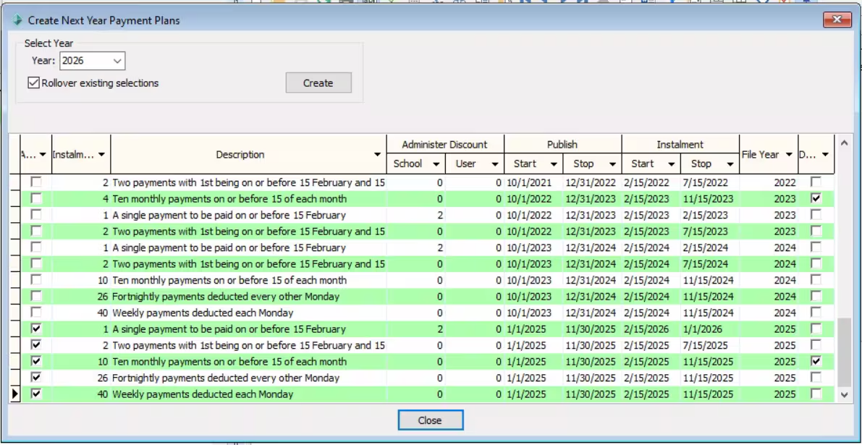Click the 7/15/2025 instalment stop cell
Viewport: 862px width, 445px height.
710,346
